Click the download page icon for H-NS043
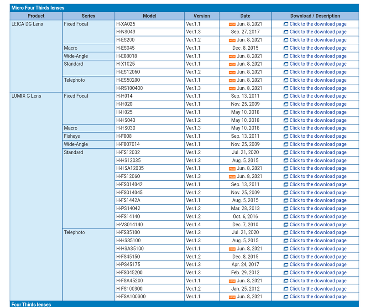The height and width of the screenshot is (307, 365). (x=286, y=32)
